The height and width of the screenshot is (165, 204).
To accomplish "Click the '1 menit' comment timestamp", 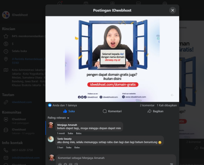I will (x=61, y=133).
